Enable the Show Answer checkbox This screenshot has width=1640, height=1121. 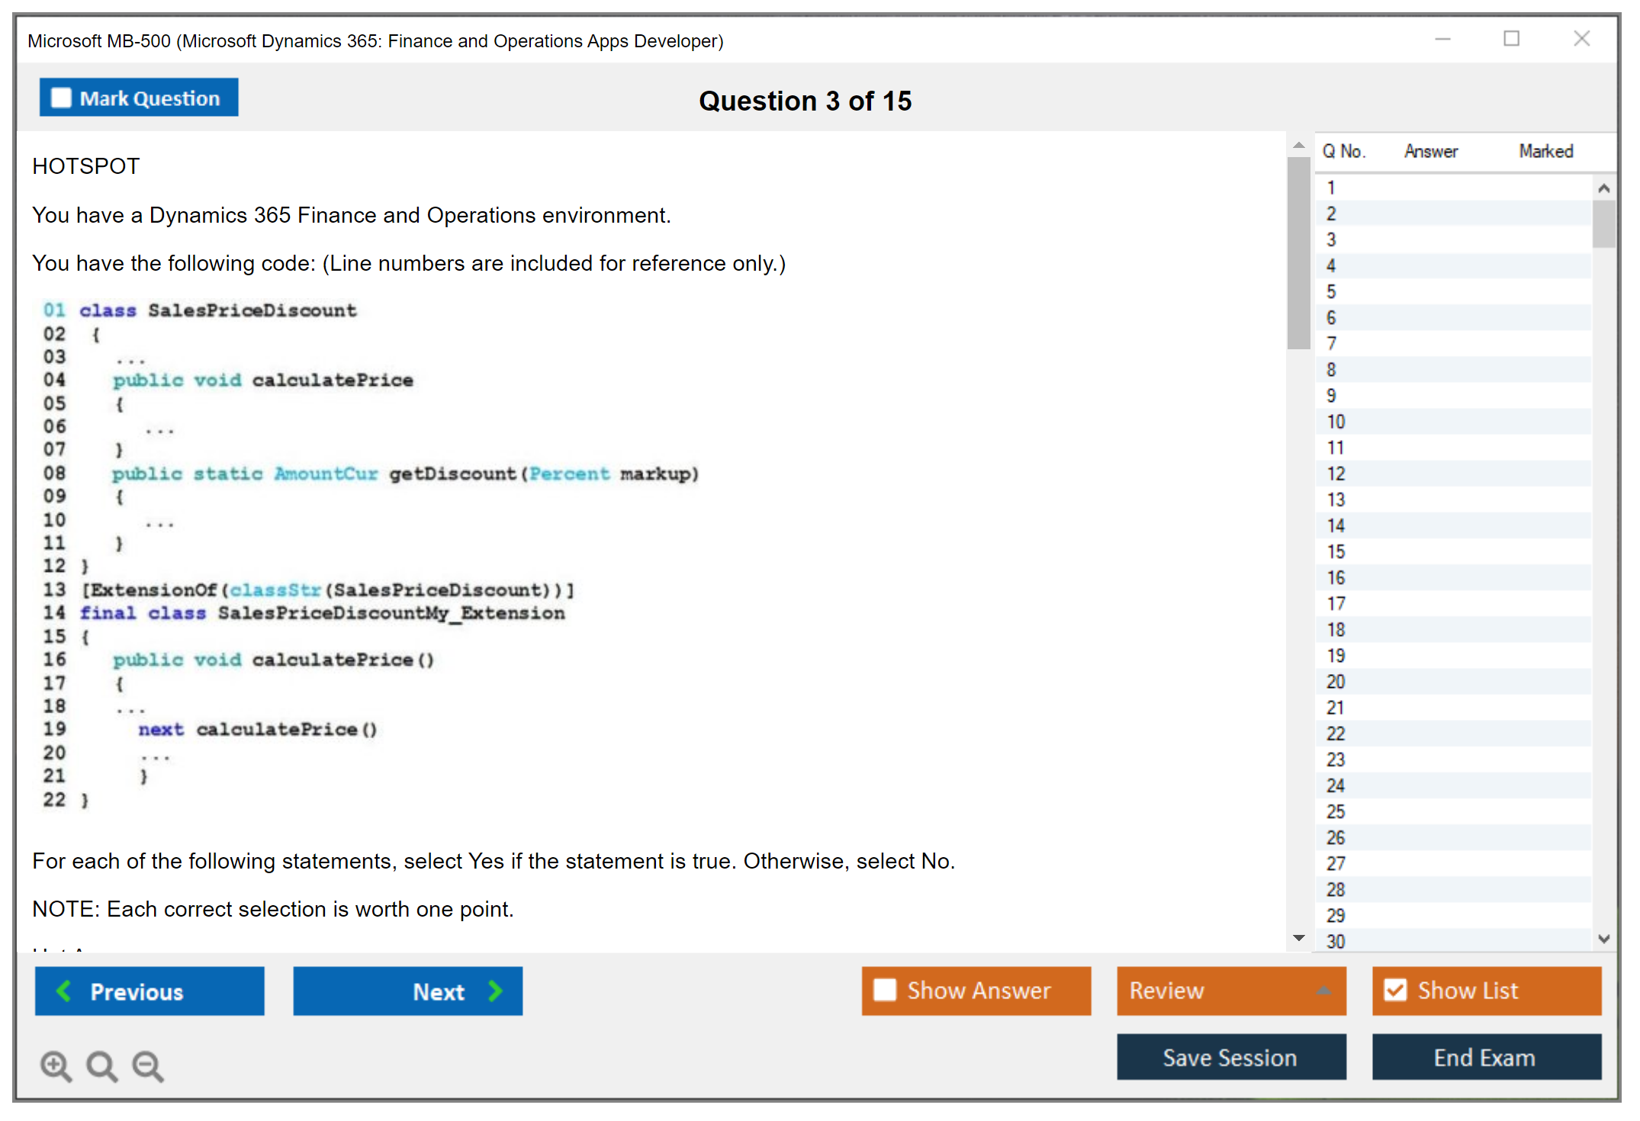click(885, 990)
